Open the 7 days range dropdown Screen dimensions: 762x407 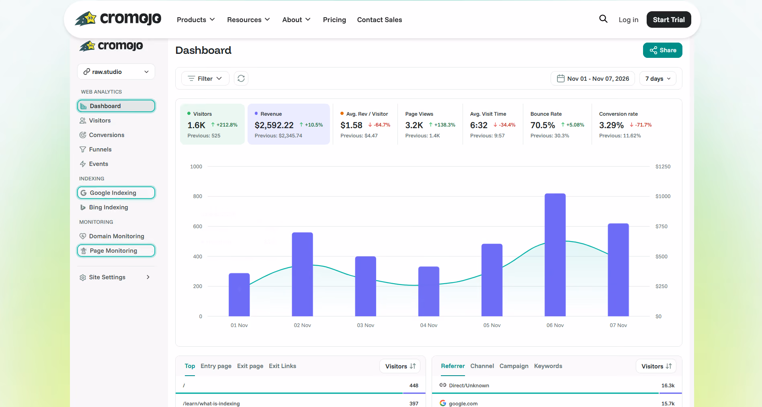(x=658, y=78)
